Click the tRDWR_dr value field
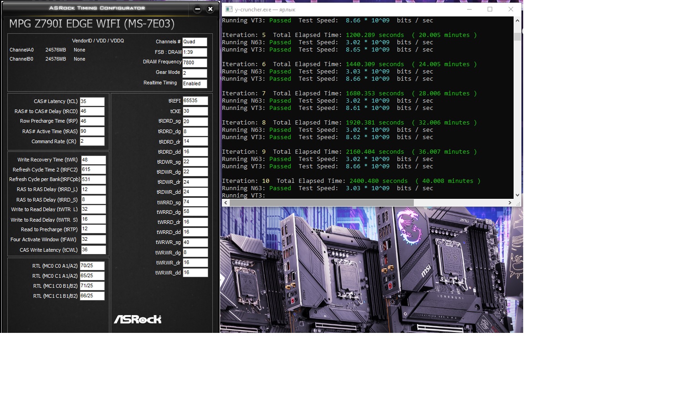Viewport: 700px width, 394px height. [196, 182]
